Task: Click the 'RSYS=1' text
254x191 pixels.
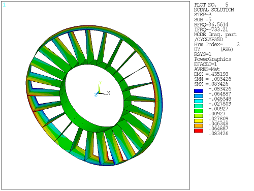Action: point(203,54)
